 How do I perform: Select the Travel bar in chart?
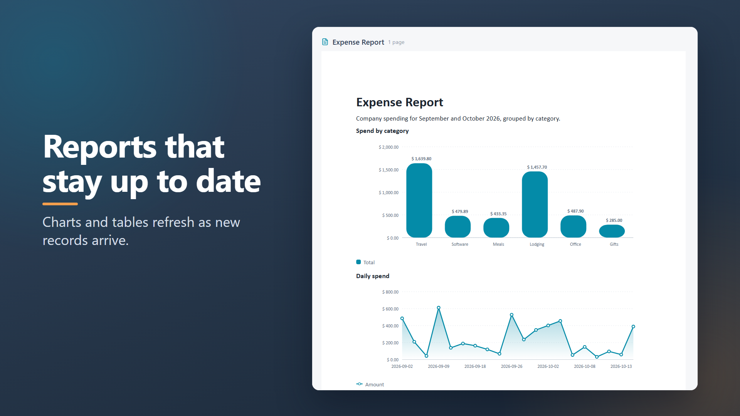(419, 200)
